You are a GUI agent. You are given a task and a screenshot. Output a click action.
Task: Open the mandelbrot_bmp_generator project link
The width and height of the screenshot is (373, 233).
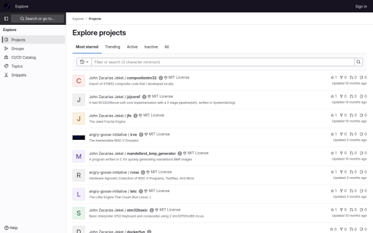132,153
